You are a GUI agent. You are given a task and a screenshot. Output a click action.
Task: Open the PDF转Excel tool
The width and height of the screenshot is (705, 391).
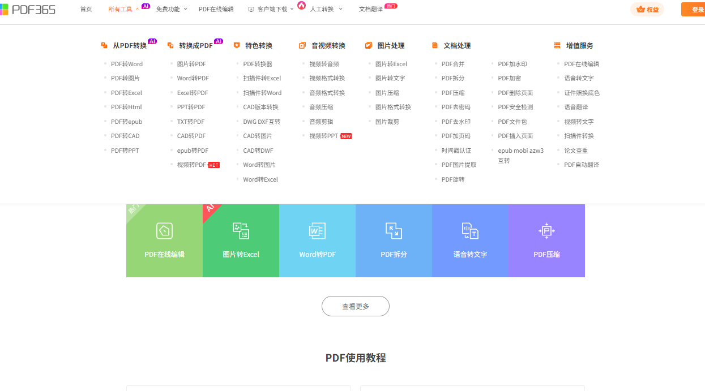point(126,93)
